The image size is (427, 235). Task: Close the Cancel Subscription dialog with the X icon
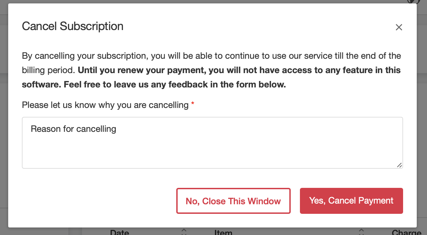point(399,27)
